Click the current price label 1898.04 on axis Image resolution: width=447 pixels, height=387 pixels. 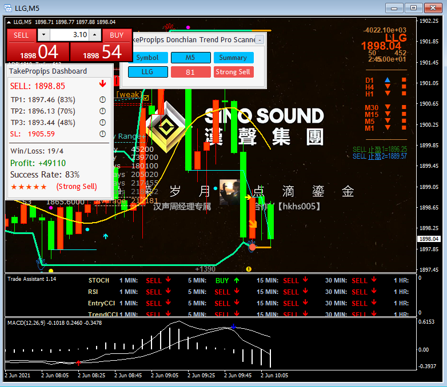429,239
